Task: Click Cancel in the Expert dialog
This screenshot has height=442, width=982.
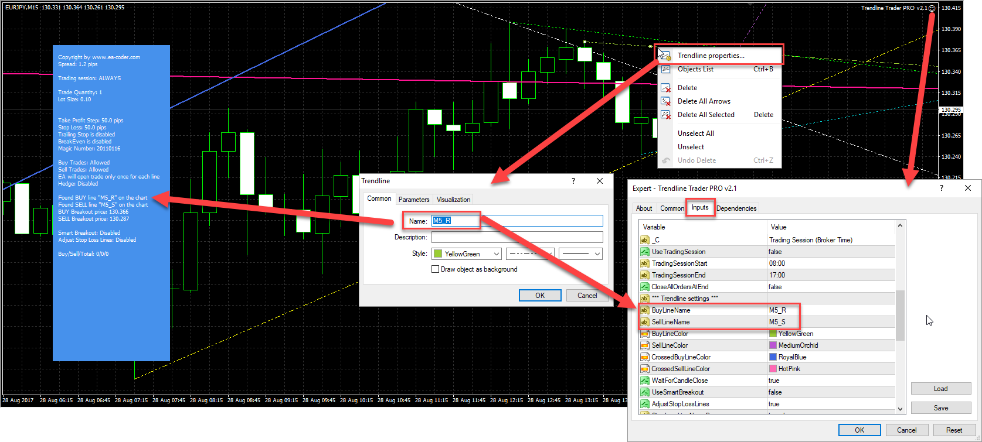Action: [x=907, y=430]
